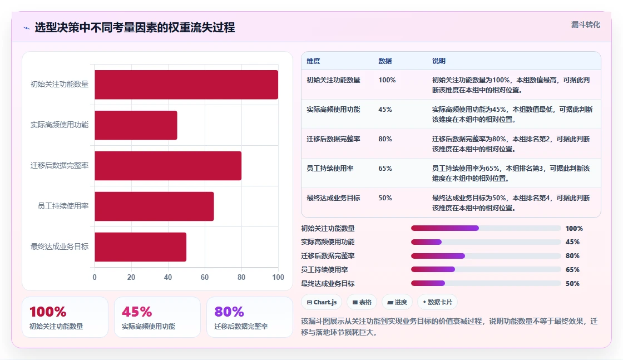Click the 数据 table column header

click(385, 61)
